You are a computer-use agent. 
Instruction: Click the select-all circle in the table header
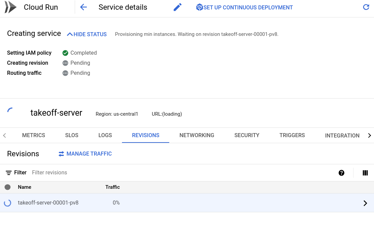tap(7, 187)
